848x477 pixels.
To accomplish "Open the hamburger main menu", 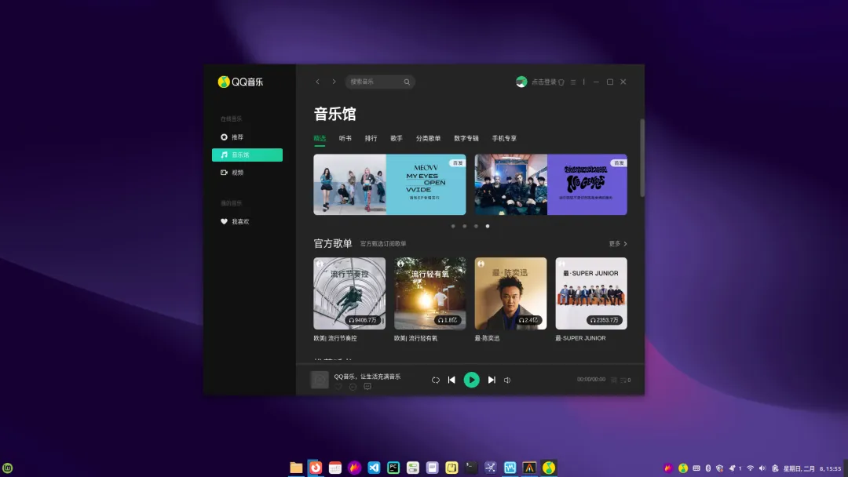I will coord(573,82).
